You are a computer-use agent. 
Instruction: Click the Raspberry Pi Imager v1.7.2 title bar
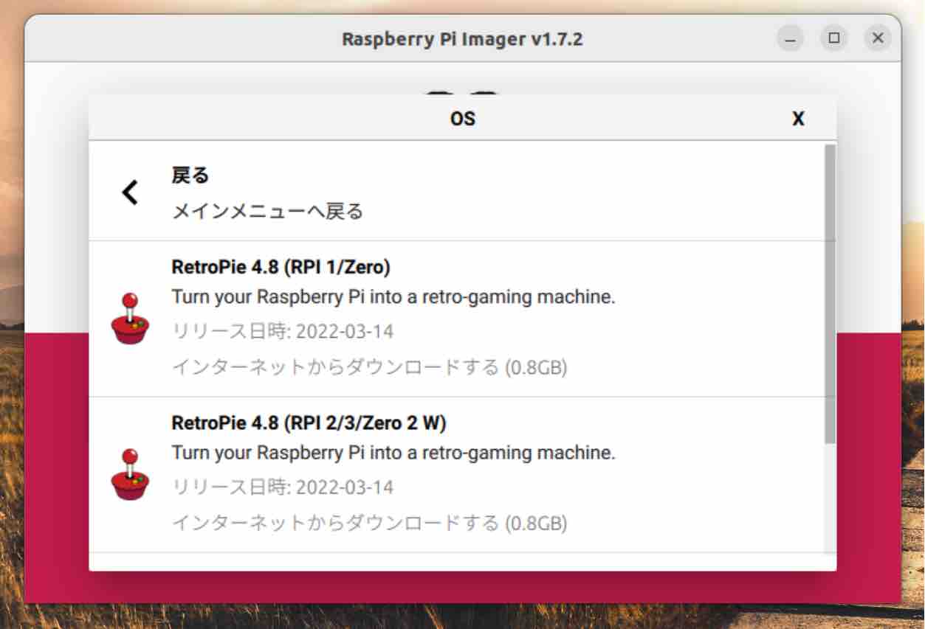click(462, 38)
